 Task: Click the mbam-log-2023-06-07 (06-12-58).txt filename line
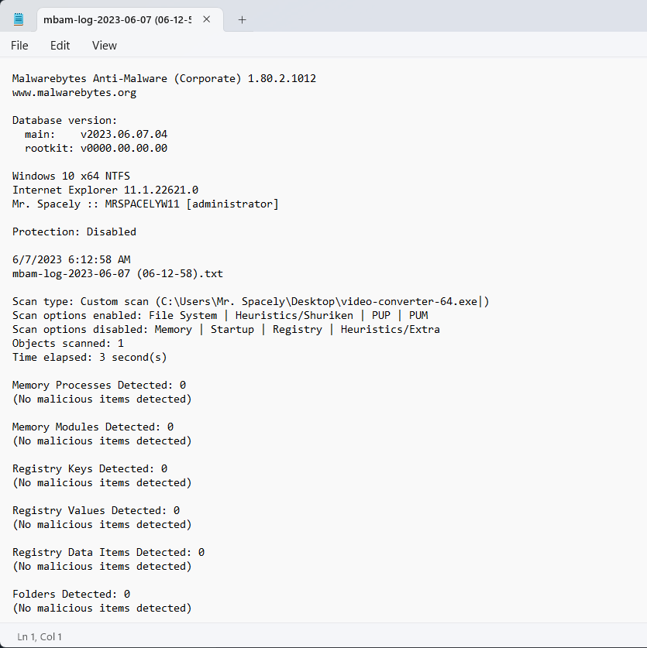(118, 273)
